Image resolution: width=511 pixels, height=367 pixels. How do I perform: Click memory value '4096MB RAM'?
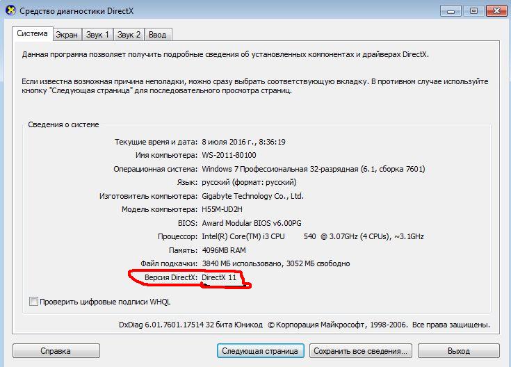click(x=224, y=250)
